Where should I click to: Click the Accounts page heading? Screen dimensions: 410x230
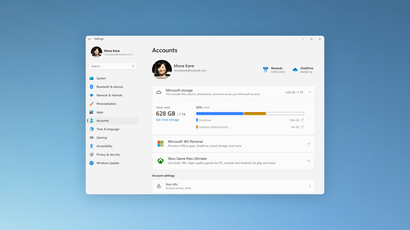coord(165,50)
